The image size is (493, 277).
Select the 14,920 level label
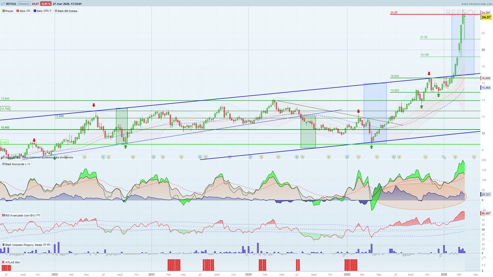coord(395,90)
